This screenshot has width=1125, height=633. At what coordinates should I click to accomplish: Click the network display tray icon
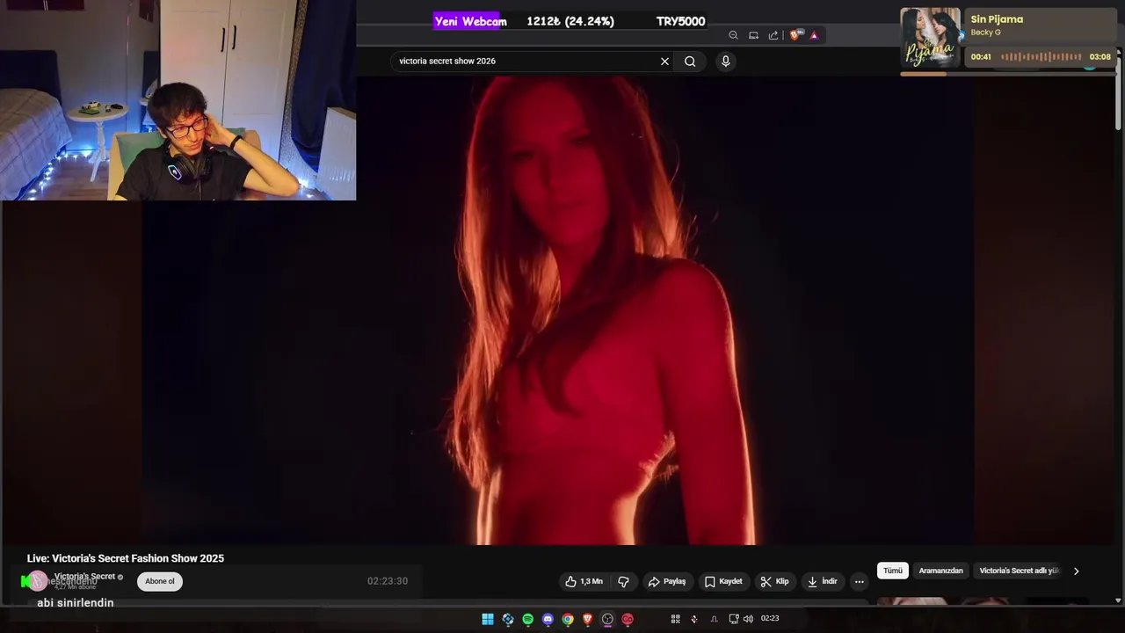coord(734,619)
